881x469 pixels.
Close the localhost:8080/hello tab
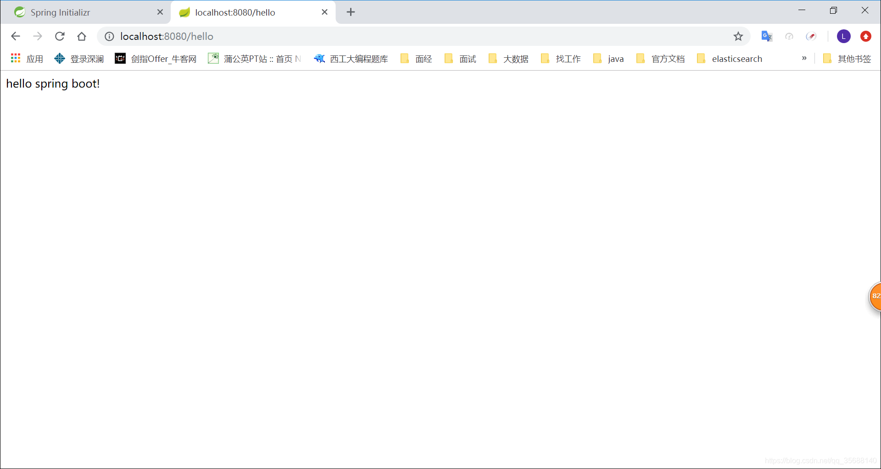tap(324, 12)
